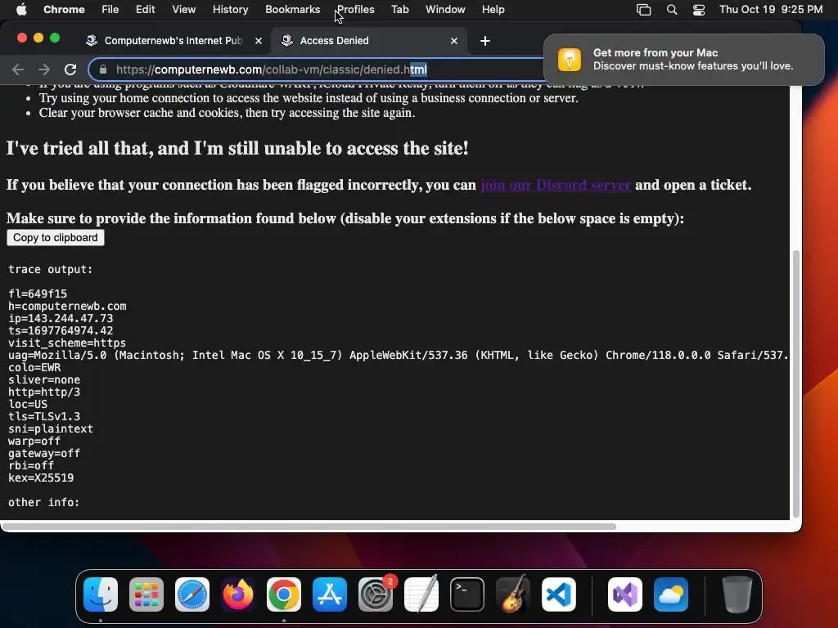This screenshot has height=628, width=838.
Task: Open the Profiles menu
Action: coord(355,9)
